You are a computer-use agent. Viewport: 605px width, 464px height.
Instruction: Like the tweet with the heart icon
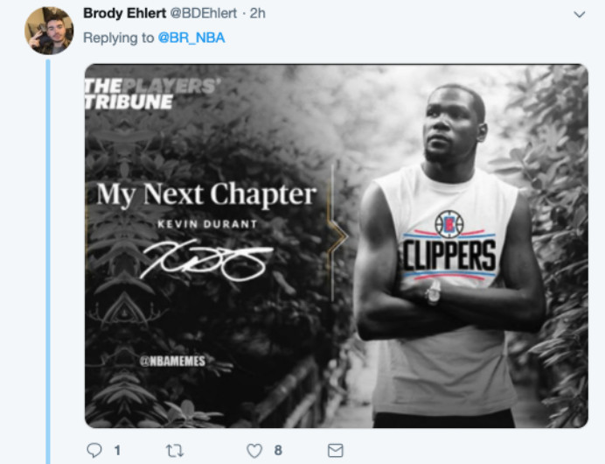click(x=254, y=450)
